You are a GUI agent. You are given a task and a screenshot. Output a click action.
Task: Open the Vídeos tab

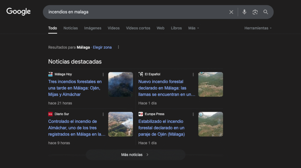(114, 28)
